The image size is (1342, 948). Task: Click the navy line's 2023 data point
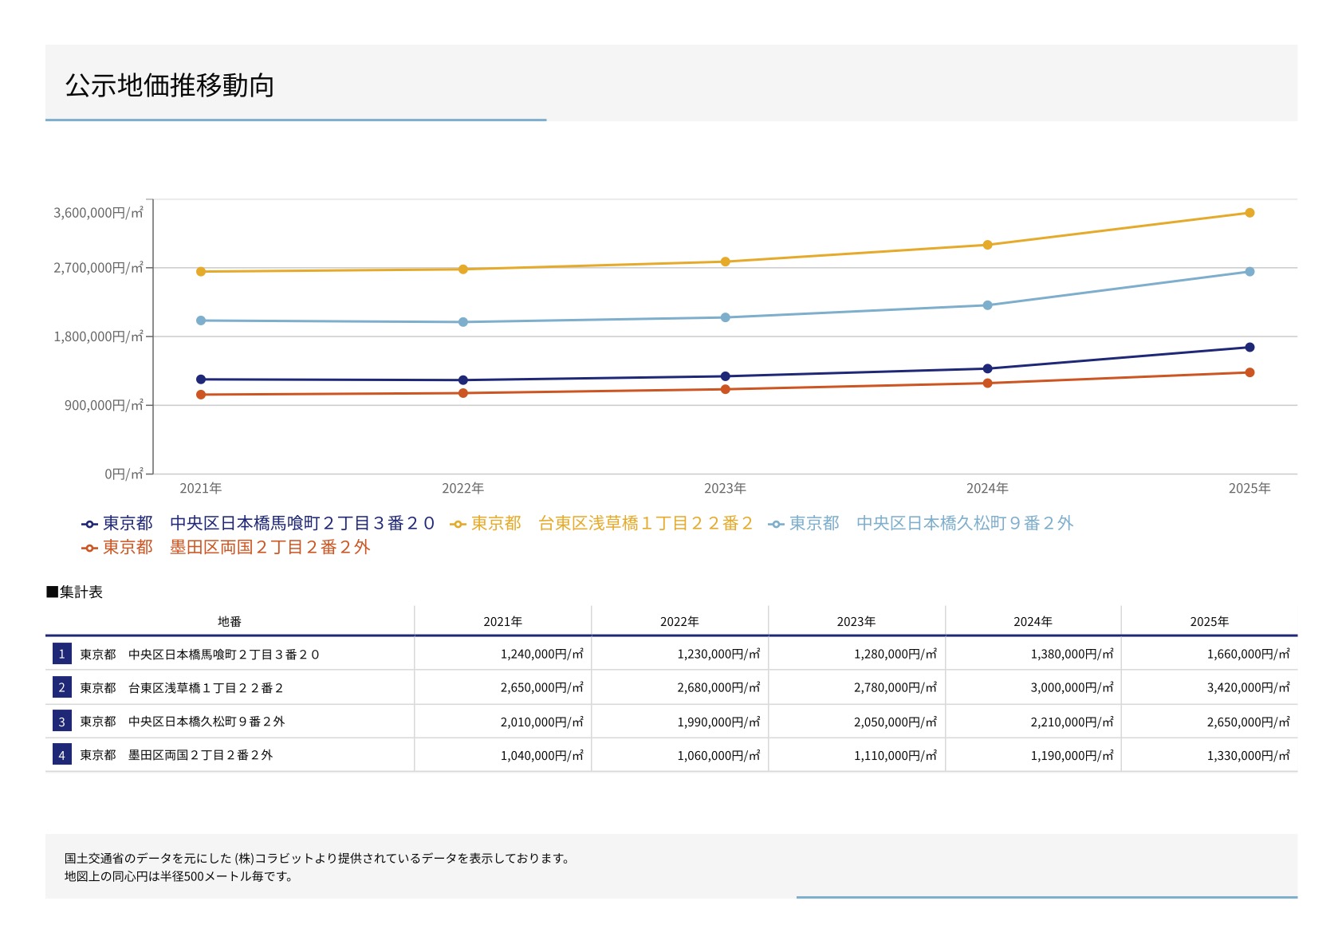[725, 376]
